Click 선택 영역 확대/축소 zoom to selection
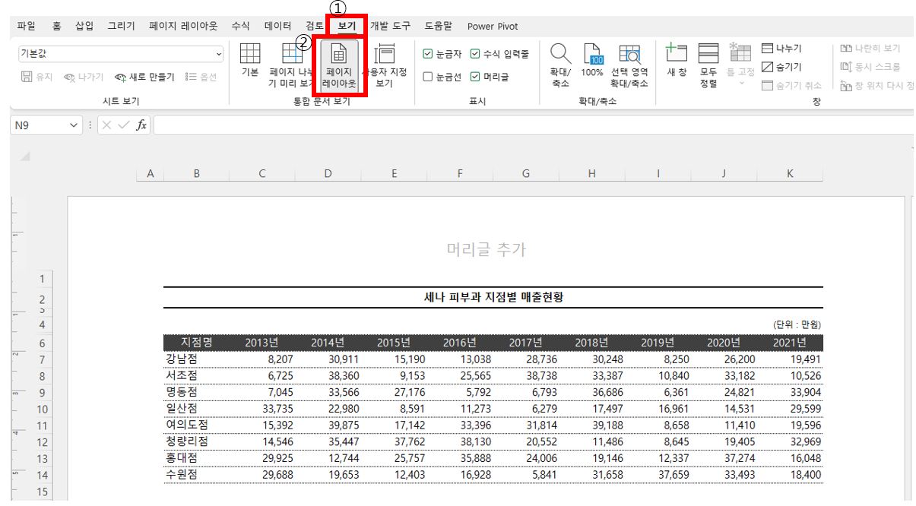This screenshot has width=916, height=506. click(x=629, y=65)
